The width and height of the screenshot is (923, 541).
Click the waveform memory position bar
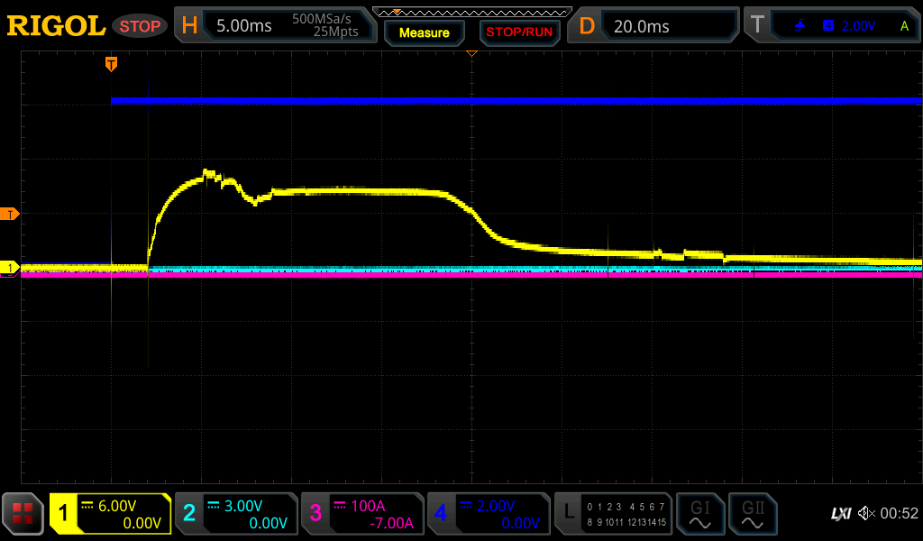coord(471,12)
